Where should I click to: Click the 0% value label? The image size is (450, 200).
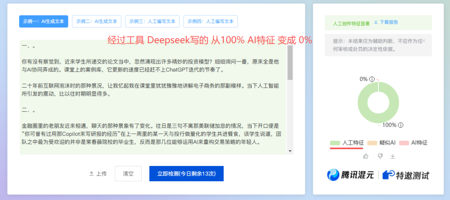pyautogui.click(x=364, y=79)
